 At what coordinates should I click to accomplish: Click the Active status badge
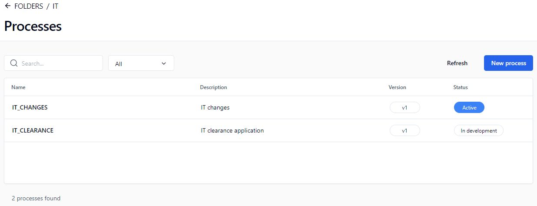469,107
